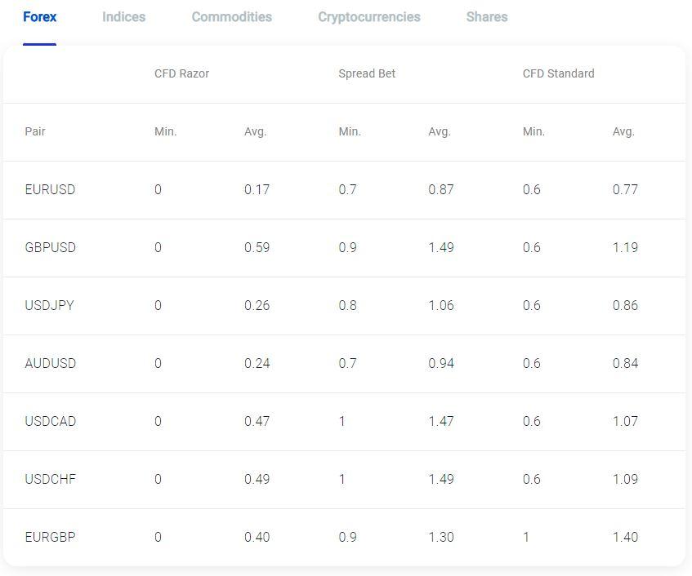Click the CFD Standard column header
The width and height of the screenshot is (692, 576).
click(558, 73)
